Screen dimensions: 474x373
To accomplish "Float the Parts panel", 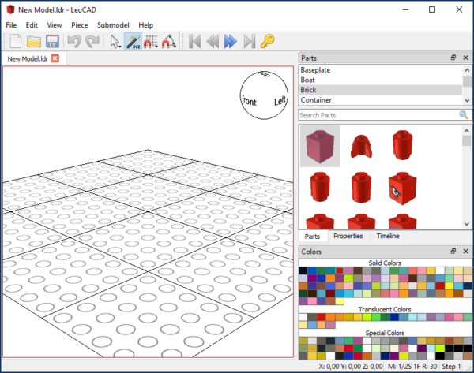I will click(x=453, y=58).
